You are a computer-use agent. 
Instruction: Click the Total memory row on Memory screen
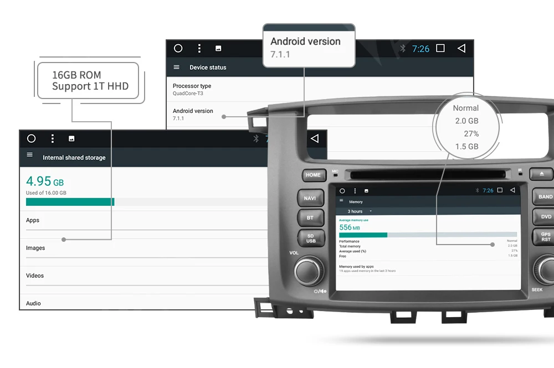point(428,246)
